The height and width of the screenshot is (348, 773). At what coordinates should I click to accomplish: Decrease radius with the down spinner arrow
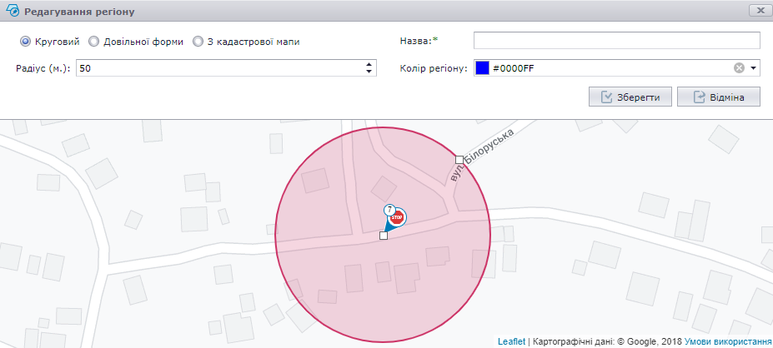[x=369, y=72]
